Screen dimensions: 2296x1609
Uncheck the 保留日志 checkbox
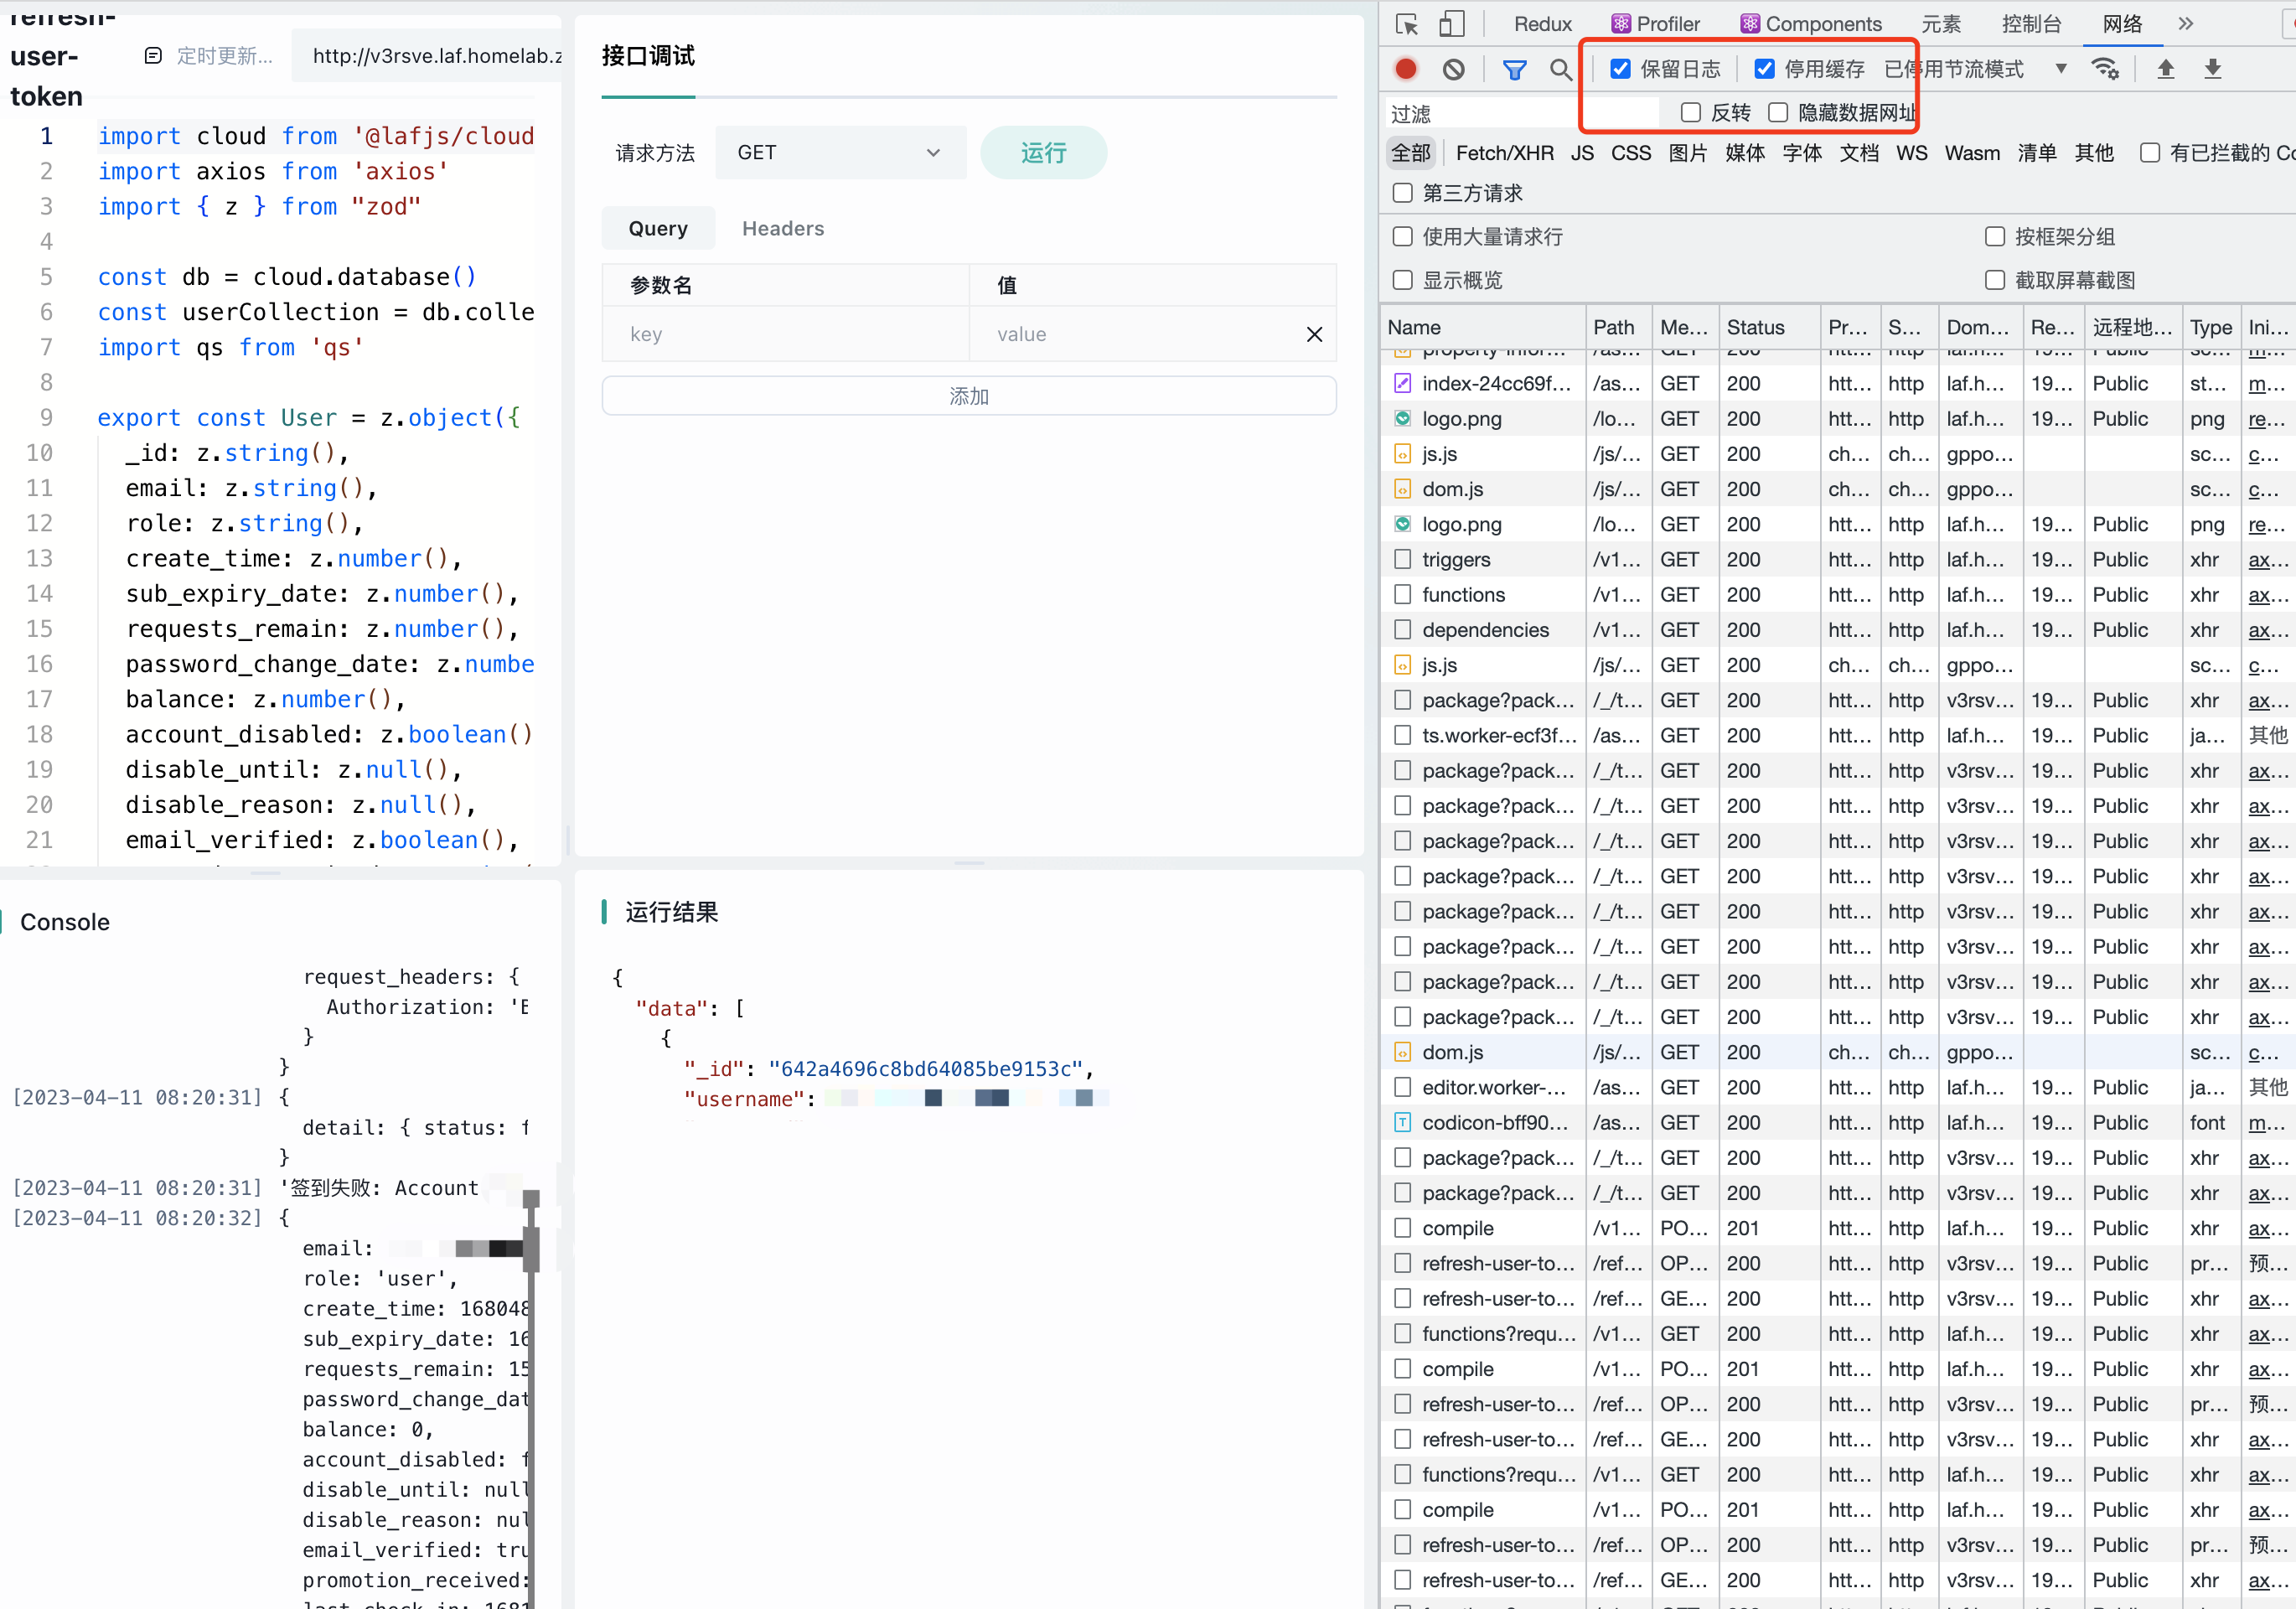tap(1620, 69)
